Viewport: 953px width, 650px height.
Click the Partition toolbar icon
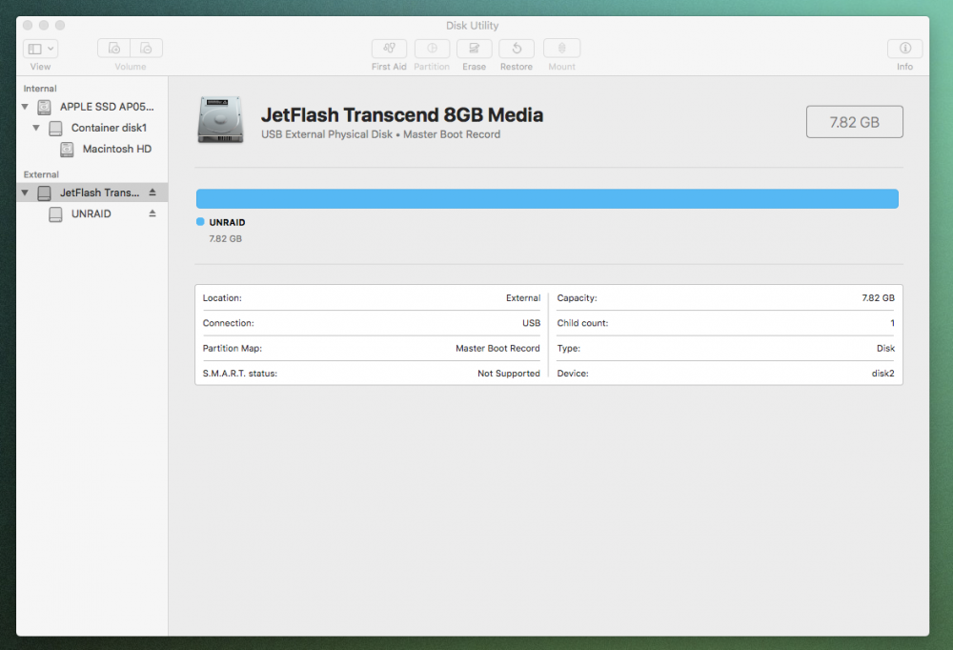pyautogui.click(x=432, y=48)
